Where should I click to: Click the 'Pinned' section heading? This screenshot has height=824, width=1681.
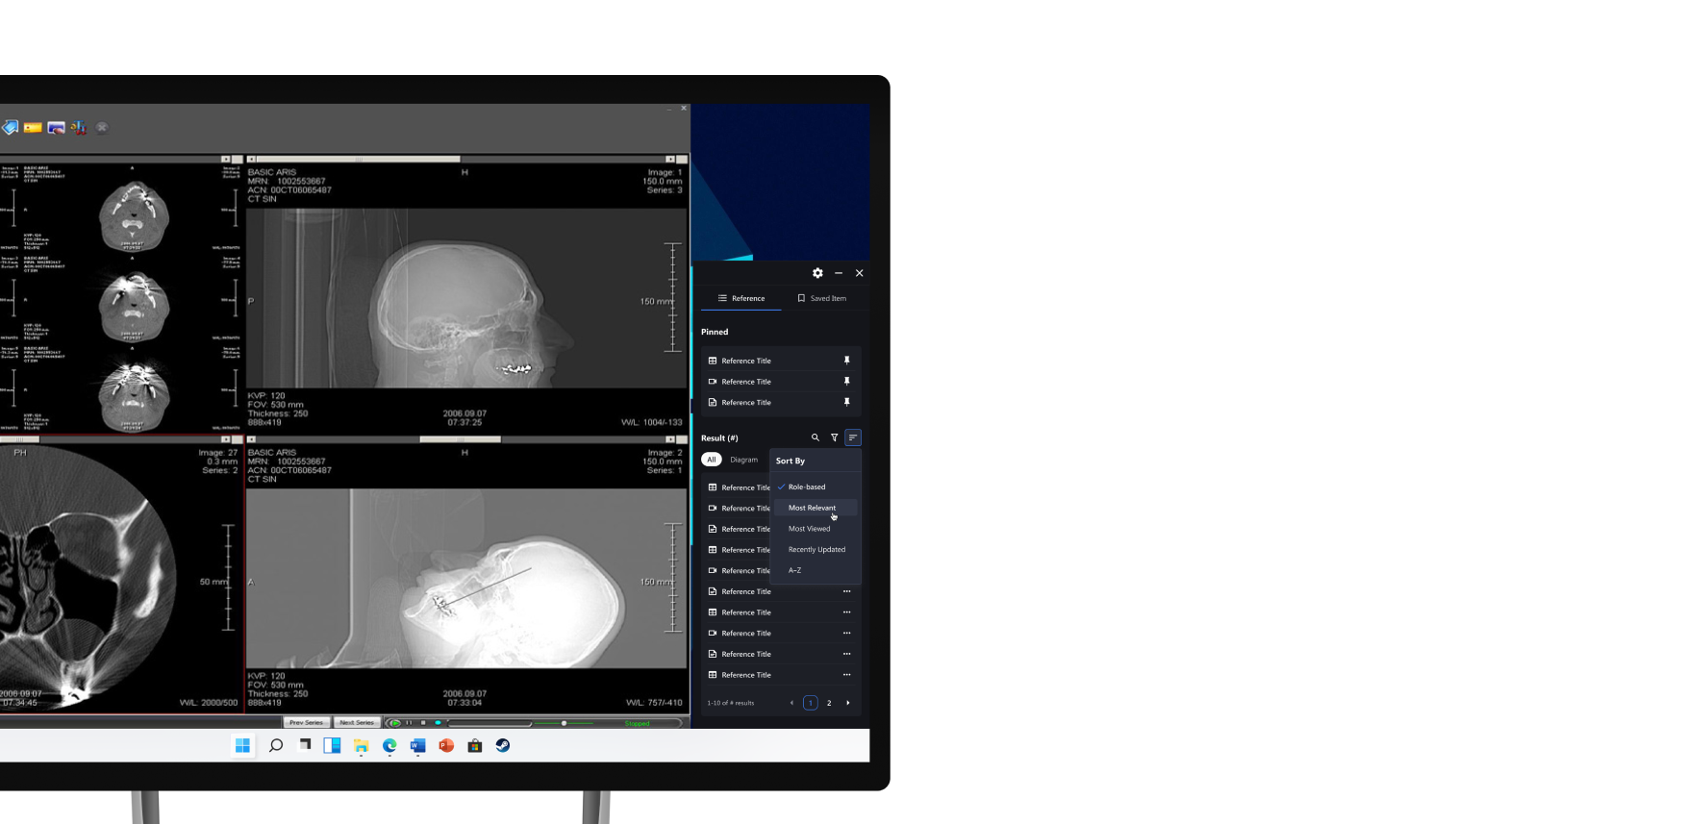coord(715,332)
